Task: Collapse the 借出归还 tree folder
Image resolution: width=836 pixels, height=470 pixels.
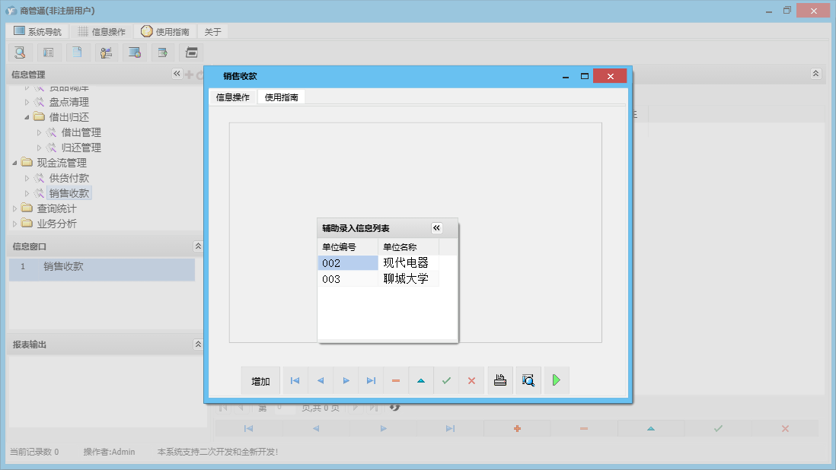Action: pos(27,117)
